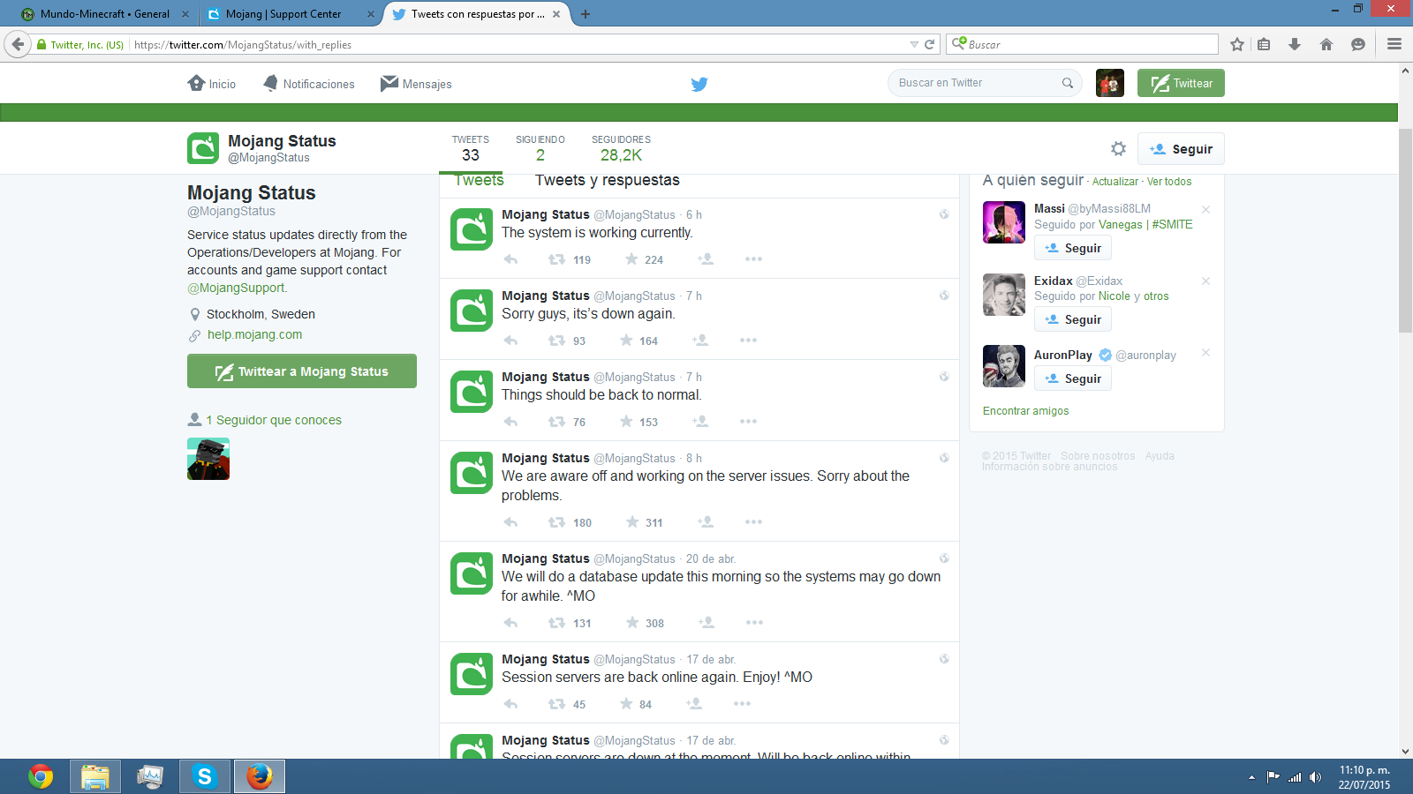
Task: Open the help.mojang.com link
Action: [254, 334]
